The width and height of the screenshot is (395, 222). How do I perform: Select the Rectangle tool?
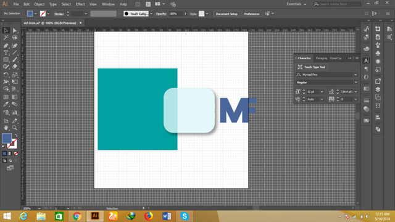[x=6, y=60]
